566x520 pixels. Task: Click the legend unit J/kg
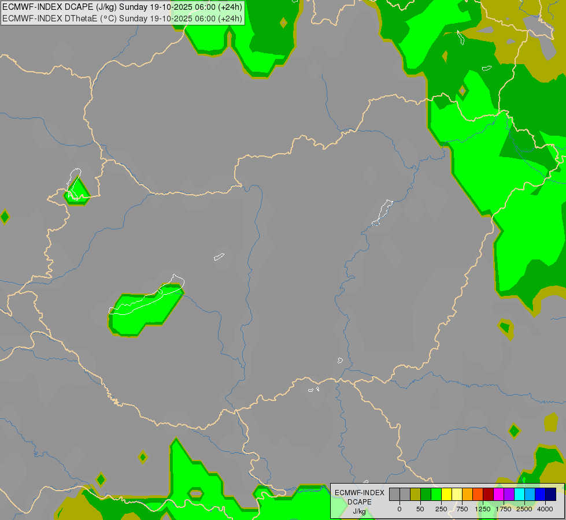coord(359,511)
